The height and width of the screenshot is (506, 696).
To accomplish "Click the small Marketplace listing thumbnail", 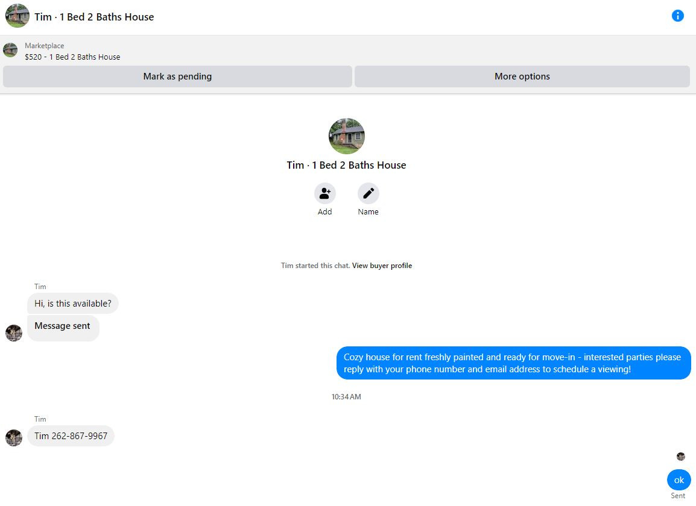I will pos(10,50).
